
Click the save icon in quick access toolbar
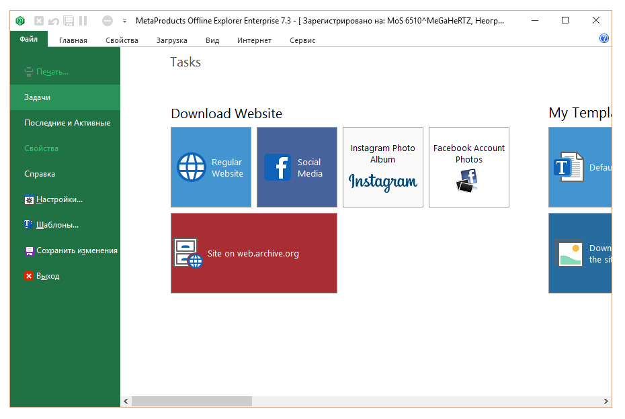(x=69, y=21)
